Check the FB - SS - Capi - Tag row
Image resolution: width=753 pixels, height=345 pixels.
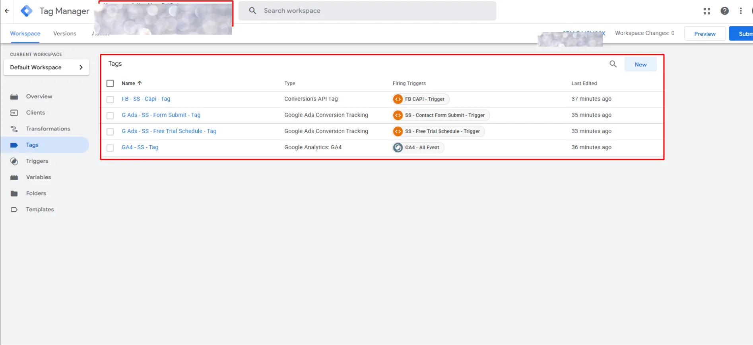[110, 99]
